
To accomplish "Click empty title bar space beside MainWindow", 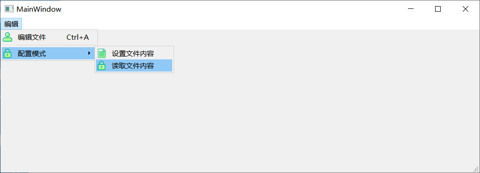I will pyautogui.click(x=230, y=9).
